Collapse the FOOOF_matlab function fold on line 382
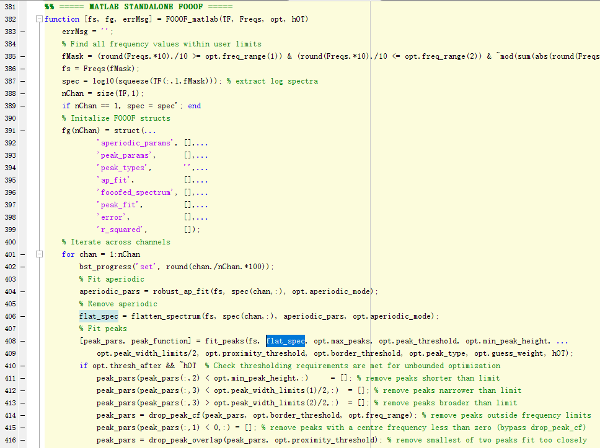Image resolution: width=600 pixels, height=448 pixels. click(x=39, y=19)
